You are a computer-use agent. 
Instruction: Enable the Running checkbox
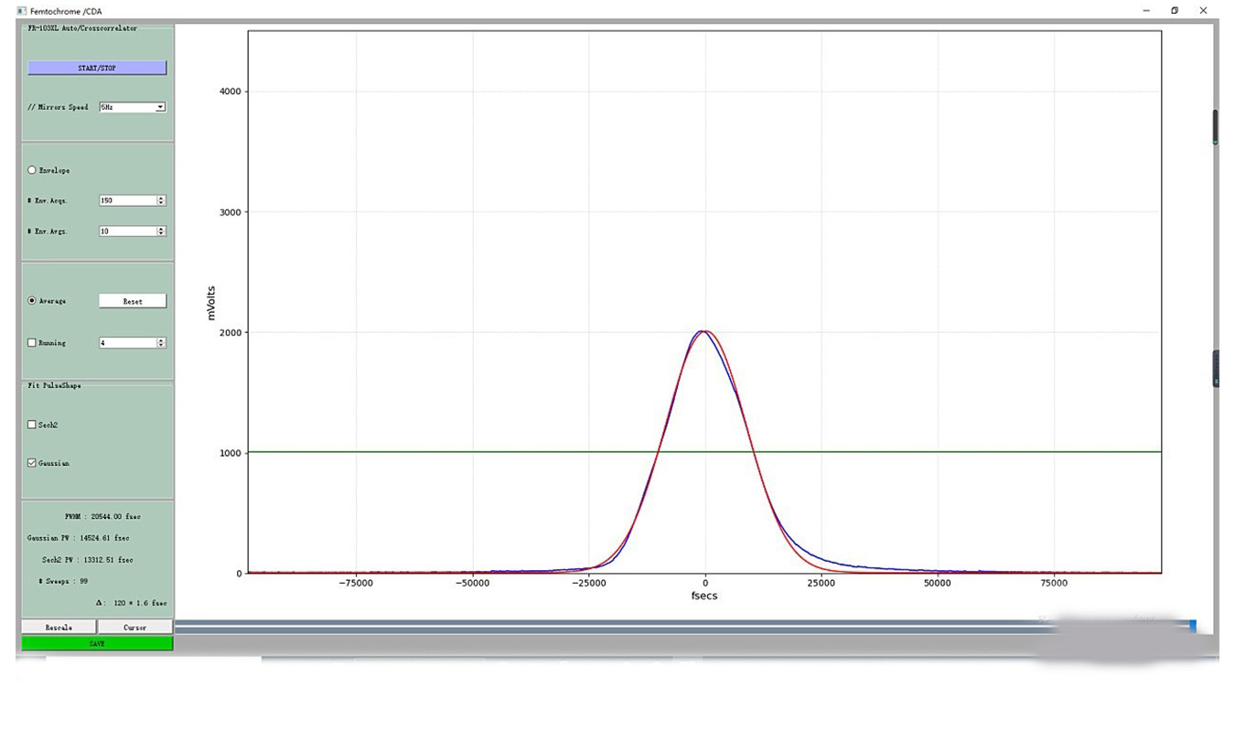click(x=33, y=343)
